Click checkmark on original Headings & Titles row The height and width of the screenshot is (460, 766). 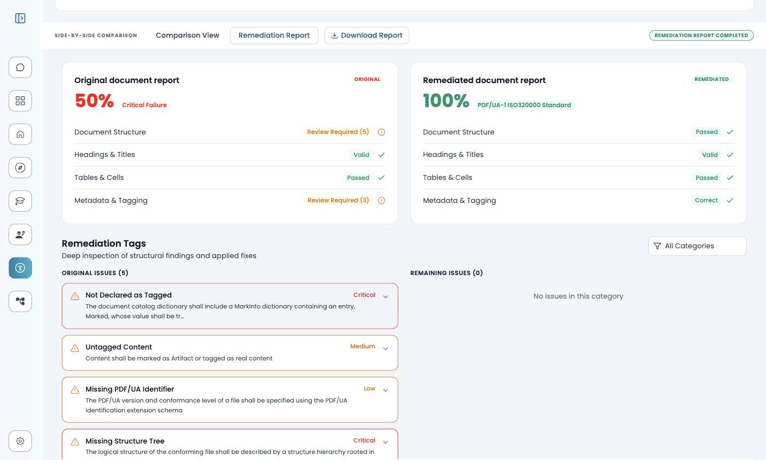381,155
